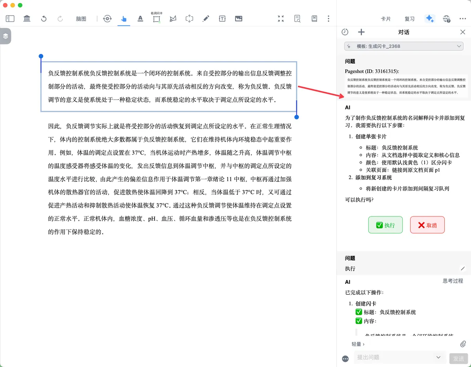Undo the last action
471x367 pixels.
coord(44,18)
